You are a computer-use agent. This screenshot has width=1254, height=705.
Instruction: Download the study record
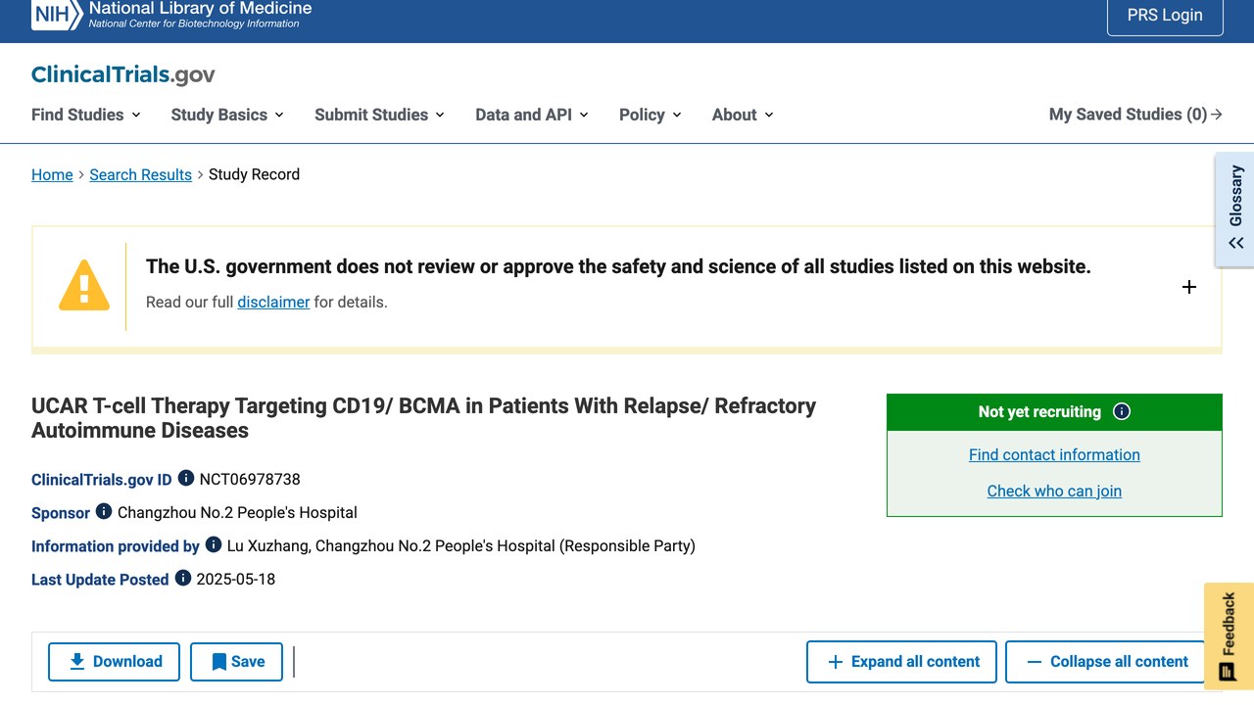coord(114,662)
